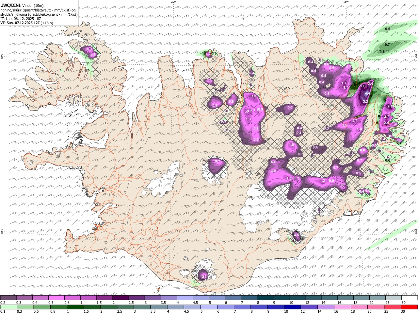Click the 15W longitude label
The width and height of the screenshot is (418, 314).
346,2
